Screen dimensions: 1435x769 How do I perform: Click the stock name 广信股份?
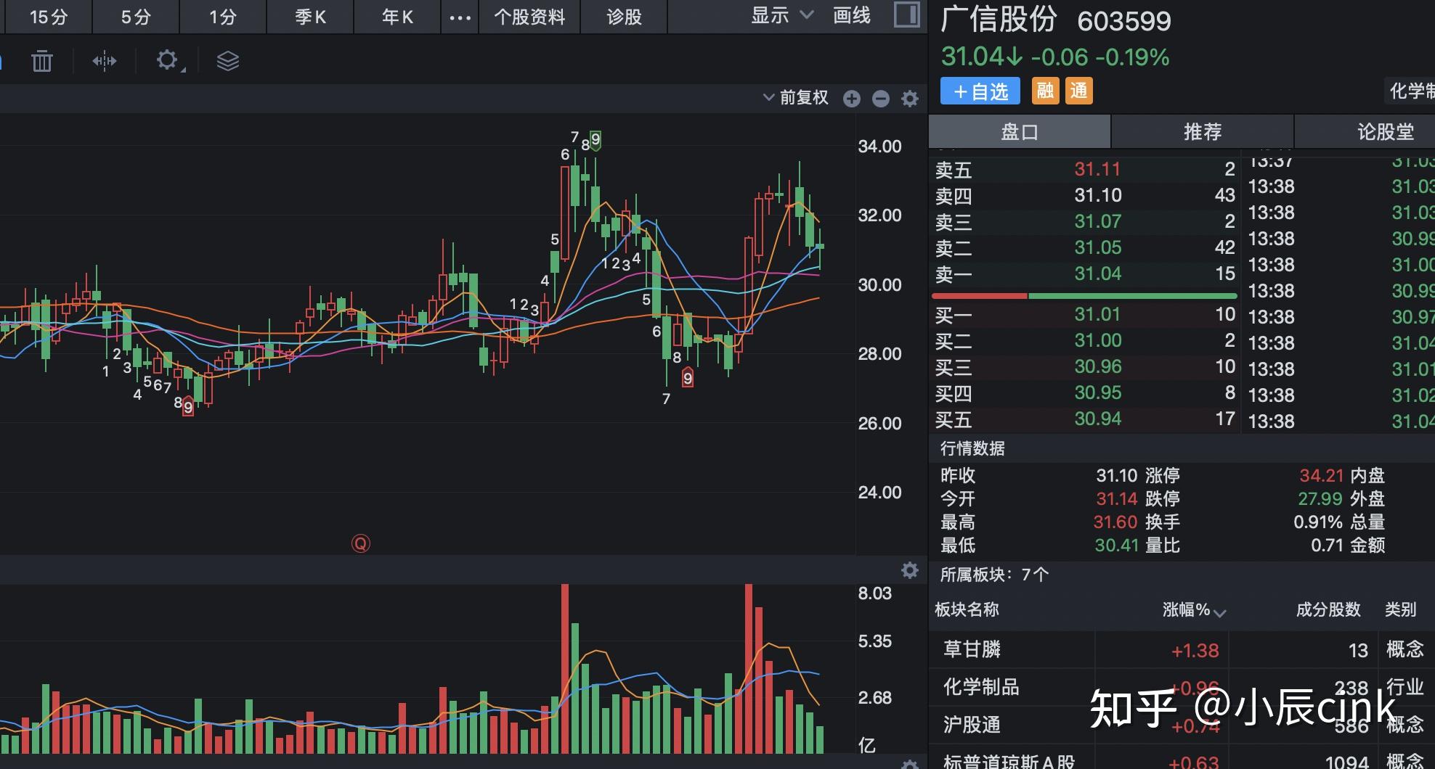[x=999, y=19]
